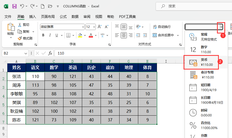
Task: Click the New blank document icon
Action: click(43, 6)
